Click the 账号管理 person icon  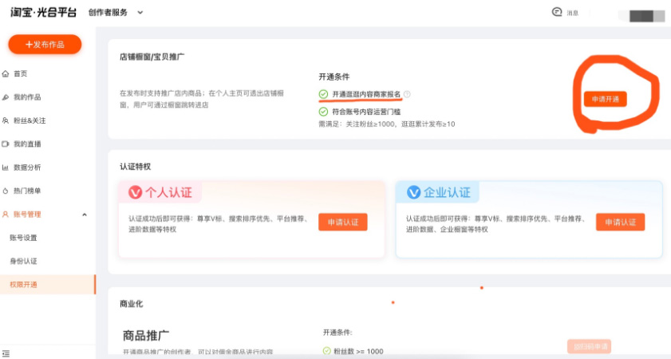coord(6,215)
